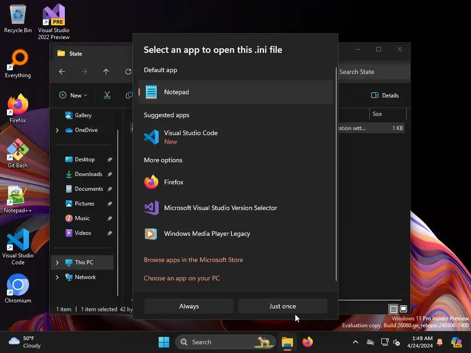Viewport: 471px width, 353px height.
Task: Open the weather widget showing 50°F
Action: point(25,342)
